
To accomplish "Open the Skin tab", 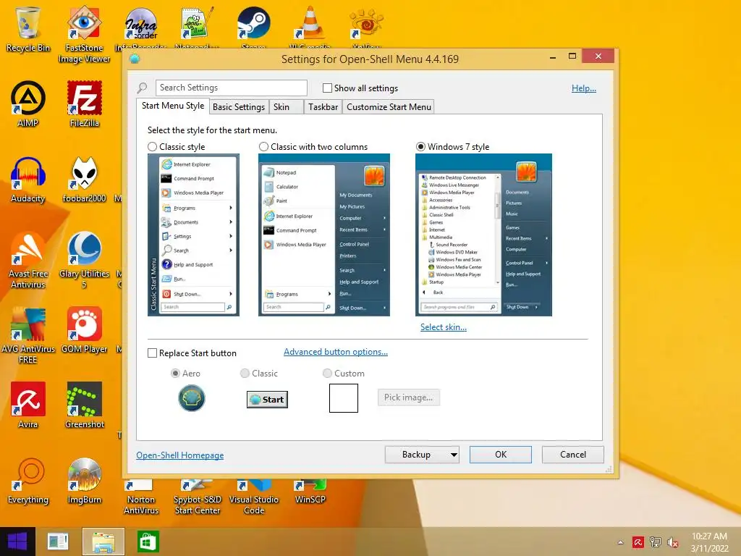I will (x=286, y=107).
